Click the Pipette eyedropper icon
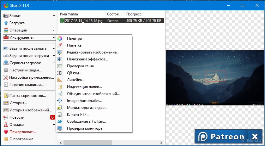Viewport: 265px width, 146px height. point(60,45)
